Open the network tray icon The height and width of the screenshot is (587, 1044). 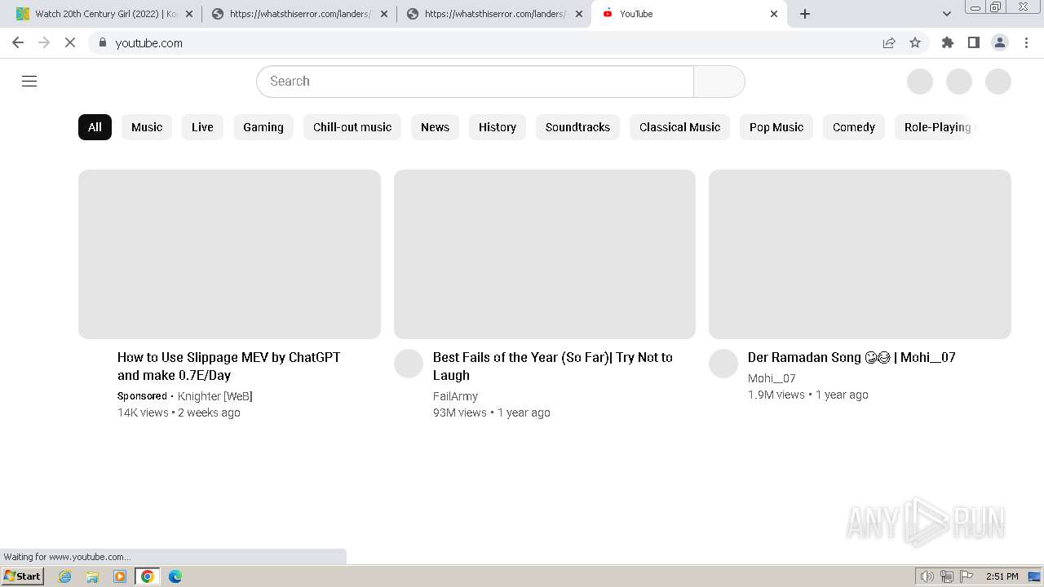[947, 576]
